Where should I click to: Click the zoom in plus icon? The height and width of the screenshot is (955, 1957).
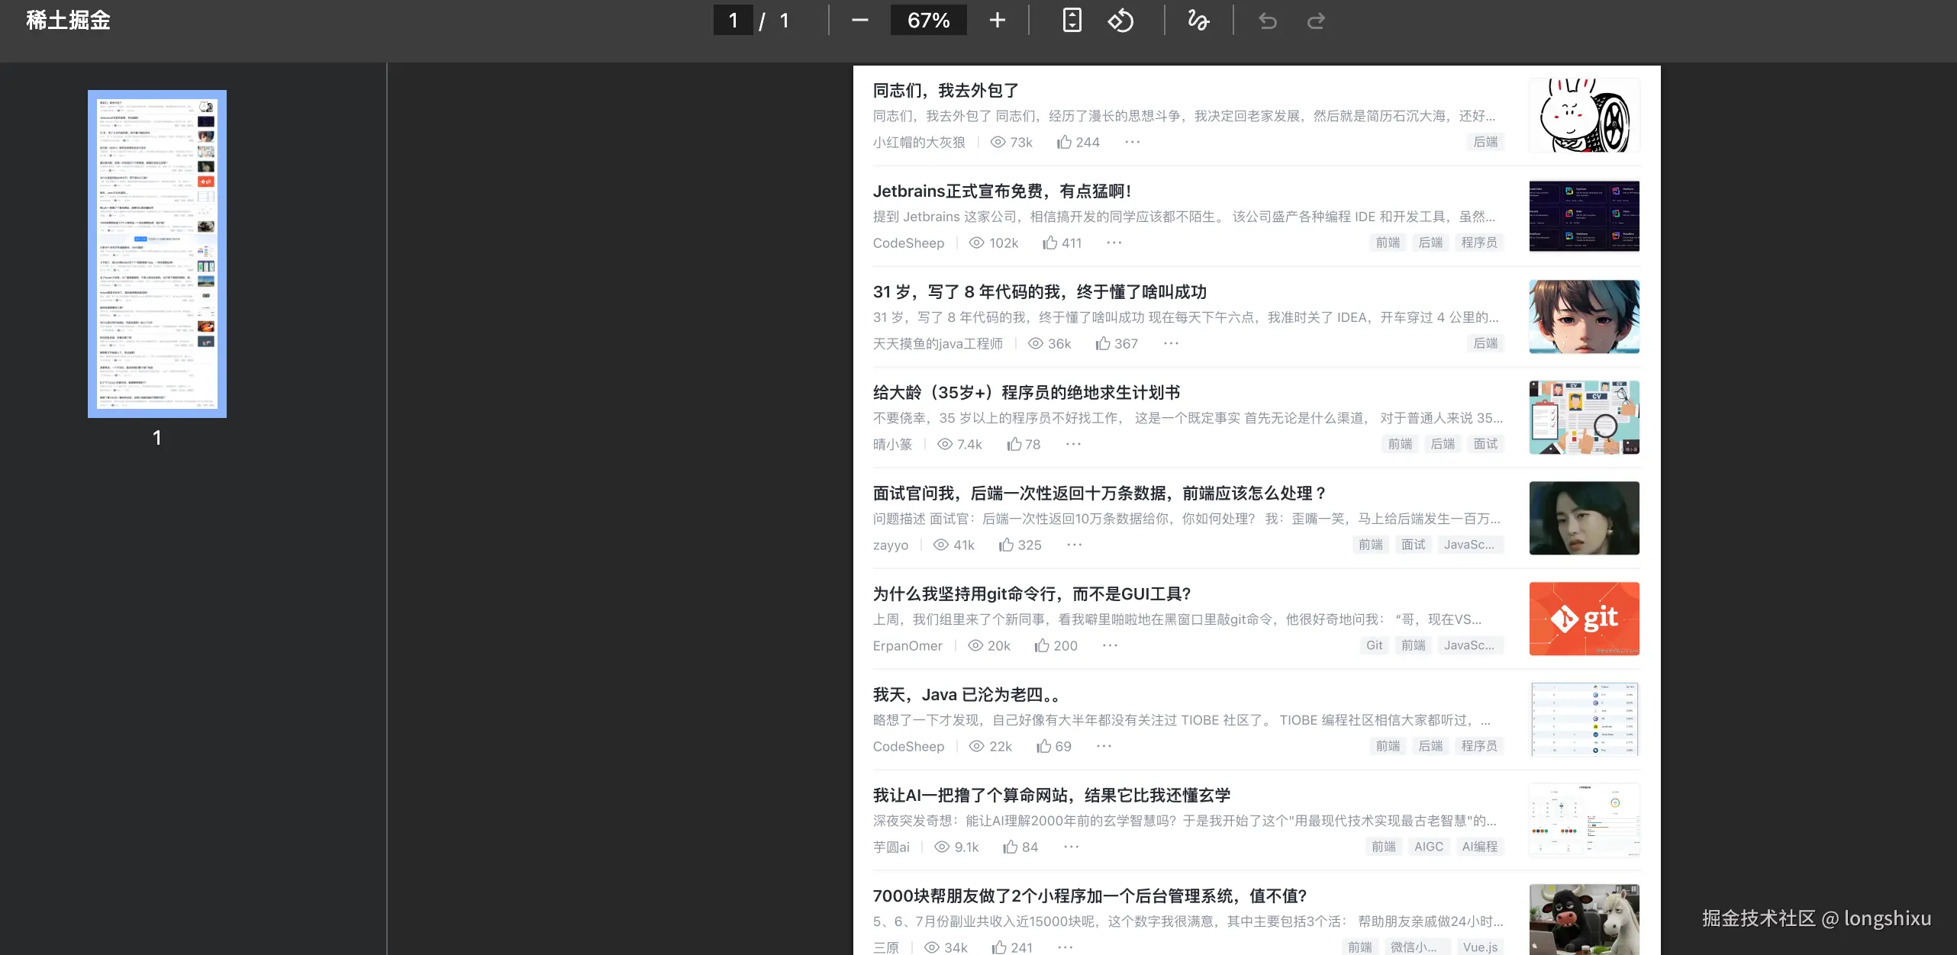(x=997, y=21)
